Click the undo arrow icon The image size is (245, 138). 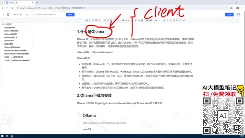(x=156, y=20)
